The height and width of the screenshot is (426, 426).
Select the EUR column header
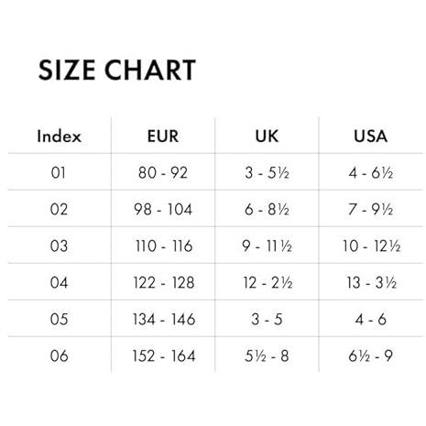163,136
